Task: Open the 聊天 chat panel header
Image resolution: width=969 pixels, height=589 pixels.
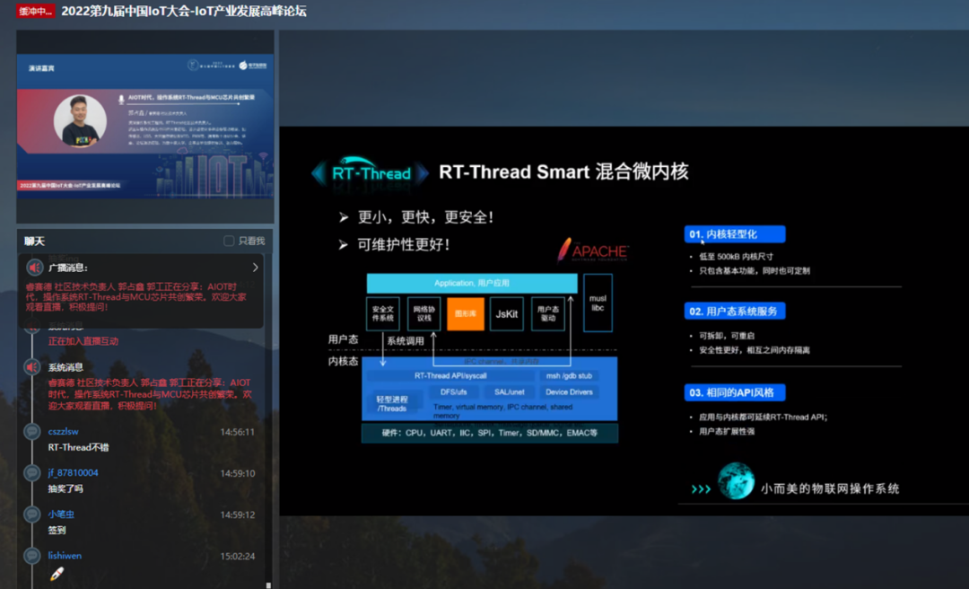Action: 35,241
